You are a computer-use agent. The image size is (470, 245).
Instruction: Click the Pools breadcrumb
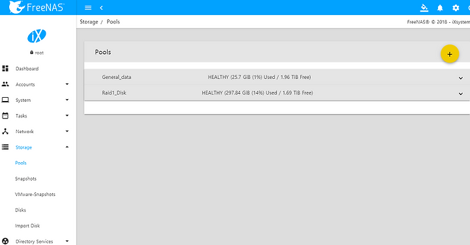tap(114, 22)
